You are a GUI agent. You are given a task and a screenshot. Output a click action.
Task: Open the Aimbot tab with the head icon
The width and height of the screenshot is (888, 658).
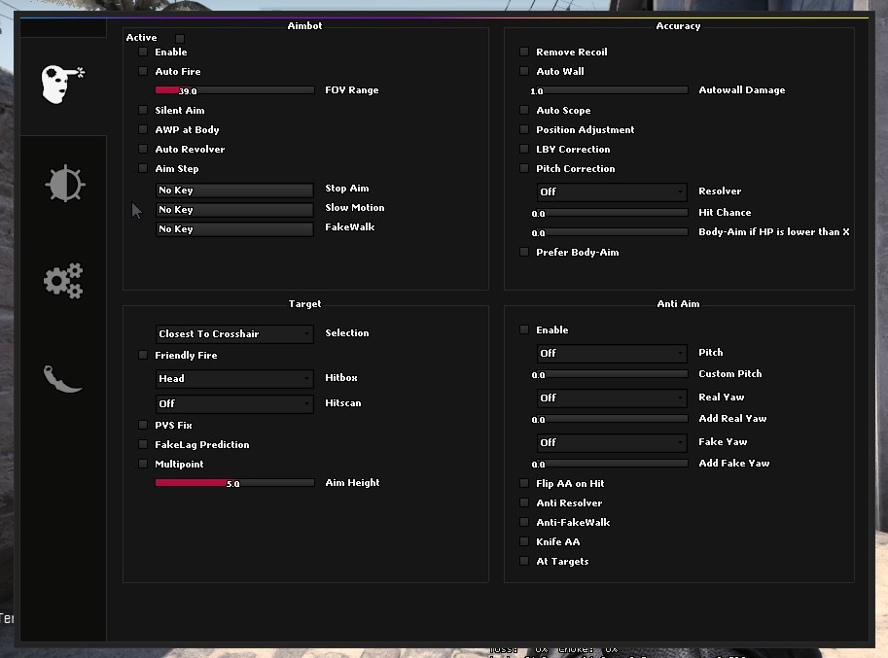pos(63,86)
